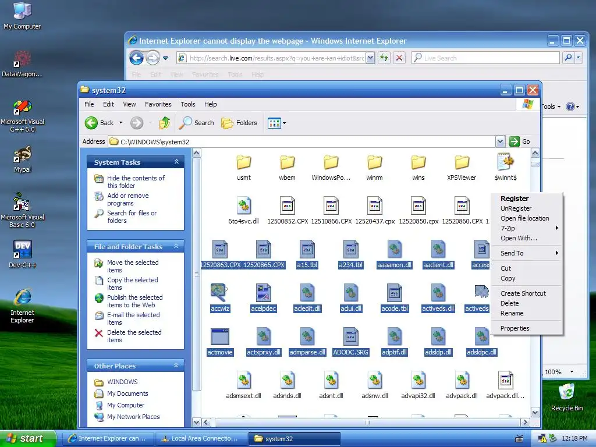This screenshot has width=596, height=447.
Task: Click the aaaamon.dll file icon
Action: (x=394, y=249)
